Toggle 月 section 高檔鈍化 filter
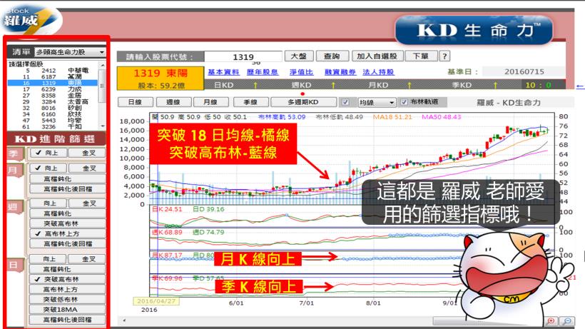The image size is (585, 329). pyautogui.click(x=68, y=178)
